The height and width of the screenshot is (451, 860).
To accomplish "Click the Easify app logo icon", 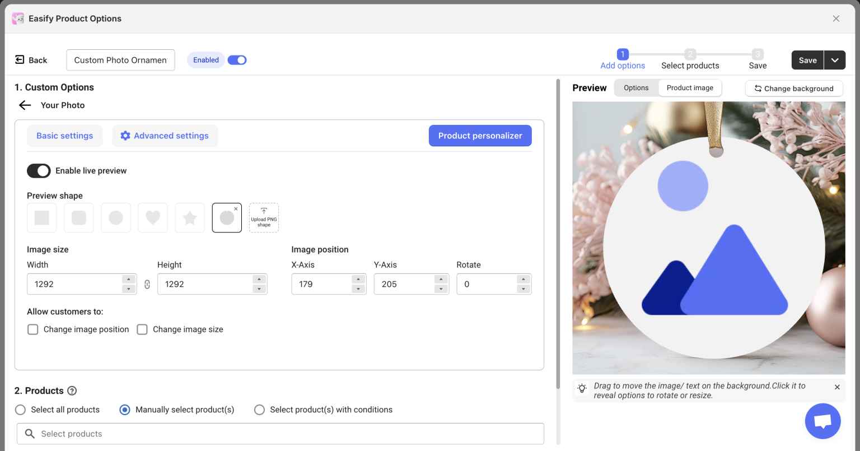I will coord(18,18).
